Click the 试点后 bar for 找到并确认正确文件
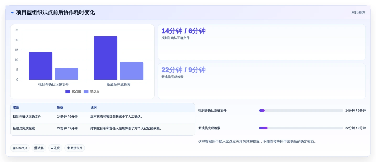Image resolution: width=376 pixels, height=162 pixels. 67,74
